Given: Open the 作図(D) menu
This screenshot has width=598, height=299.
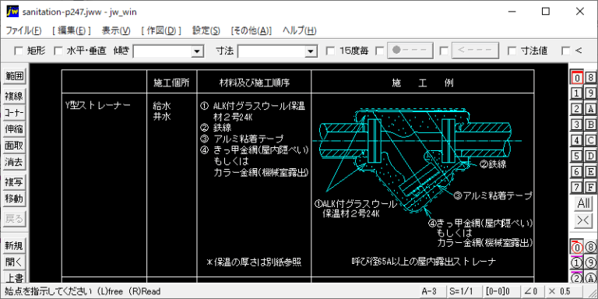Looking at the screenshot, I should tap(161, 31).
